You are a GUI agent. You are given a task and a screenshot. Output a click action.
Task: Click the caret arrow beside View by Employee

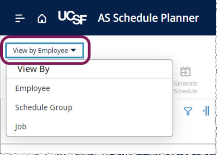[73, 50]
